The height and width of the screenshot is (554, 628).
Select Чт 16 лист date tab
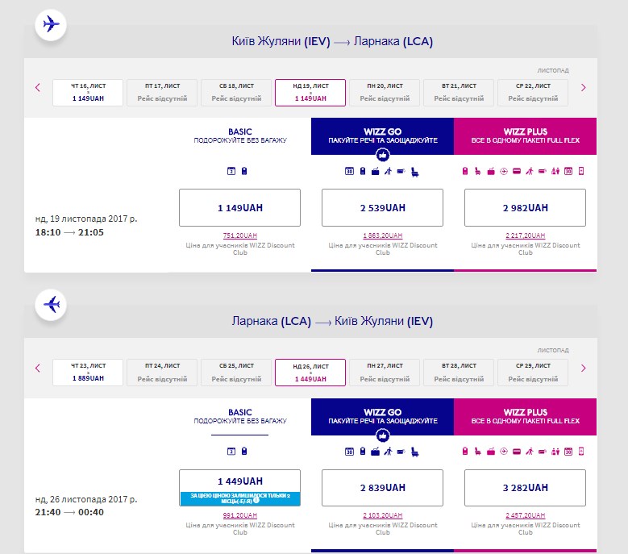pos(88,92)
